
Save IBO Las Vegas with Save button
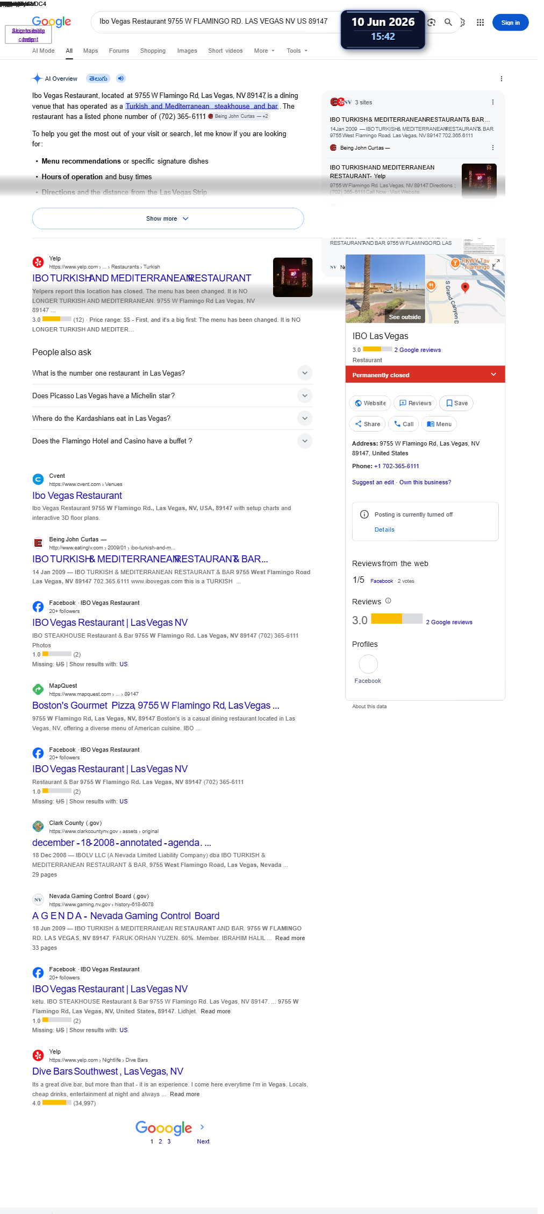tap(456, 403)
